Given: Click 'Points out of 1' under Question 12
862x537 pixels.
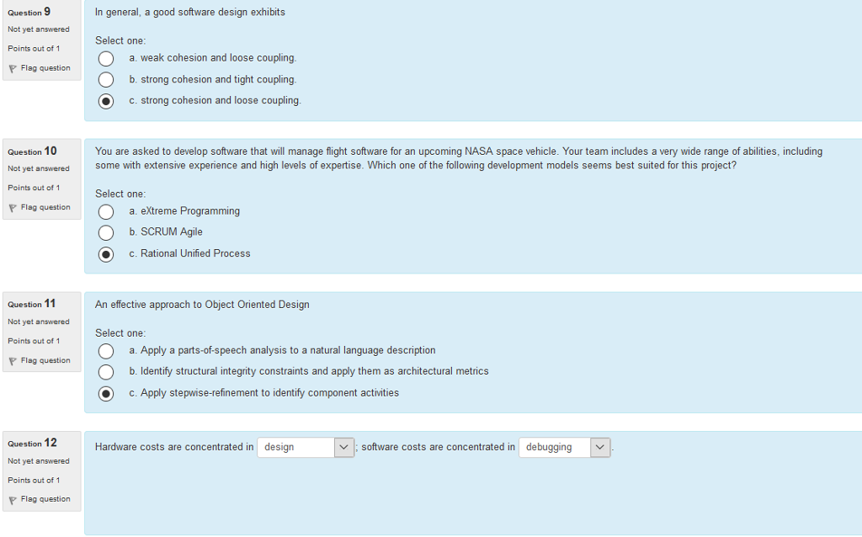Looking at the screenshot, I should tap(34, 481).
